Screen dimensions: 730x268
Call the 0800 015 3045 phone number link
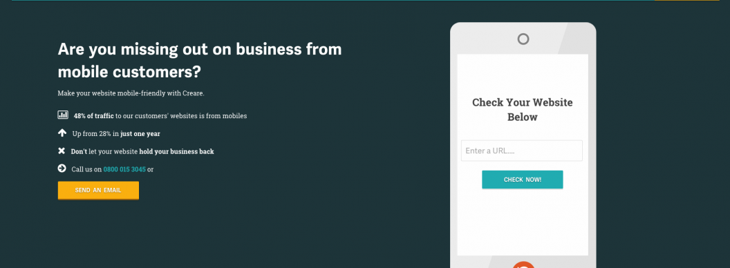(x=124, y=169)
